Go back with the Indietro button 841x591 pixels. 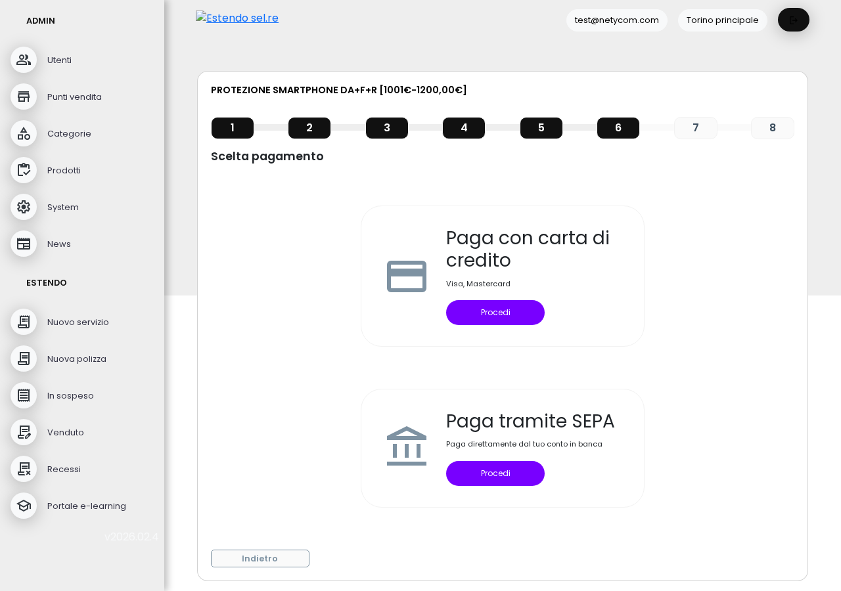coord(260,558)
